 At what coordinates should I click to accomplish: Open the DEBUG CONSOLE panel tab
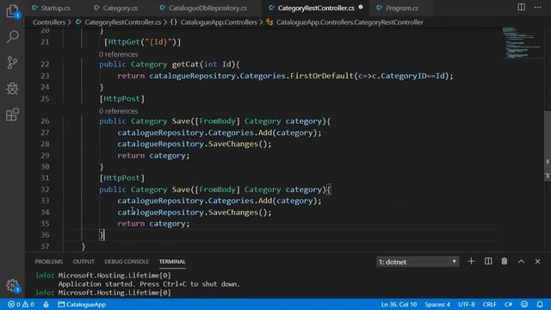click(x=127, y=262)
